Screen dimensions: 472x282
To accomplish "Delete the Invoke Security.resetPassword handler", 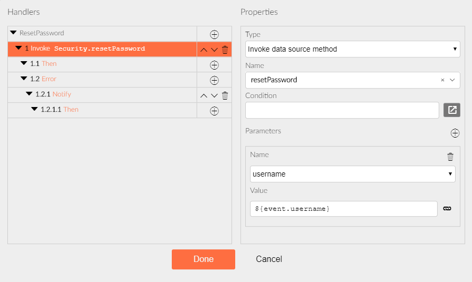I will [x=225, y=50].
